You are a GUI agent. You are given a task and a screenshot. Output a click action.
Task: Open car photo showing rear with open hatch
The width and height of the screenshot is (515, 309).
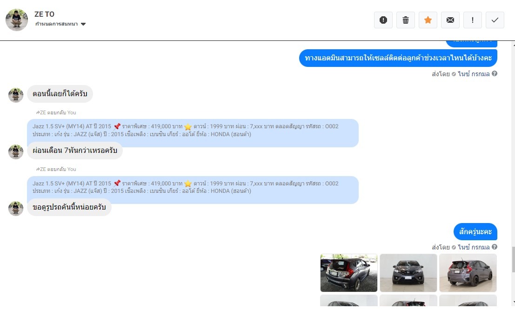click(349, 273)
